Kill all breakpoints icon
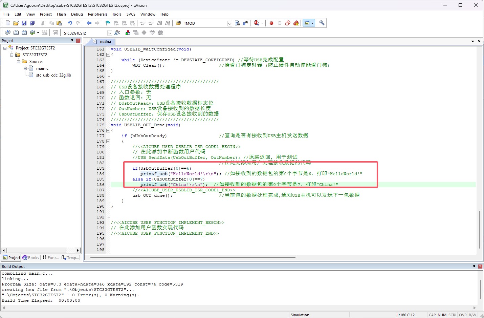 pos(296,23)
